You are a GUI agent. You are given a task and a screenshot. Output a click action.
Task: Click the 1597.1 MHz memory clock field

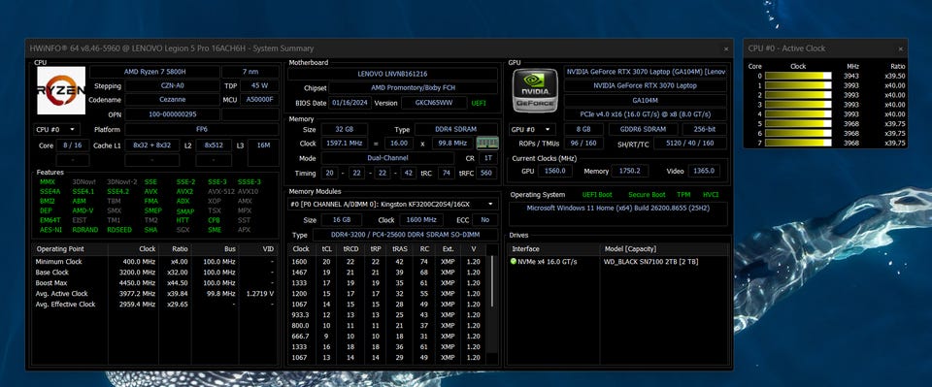click(345, 143)
